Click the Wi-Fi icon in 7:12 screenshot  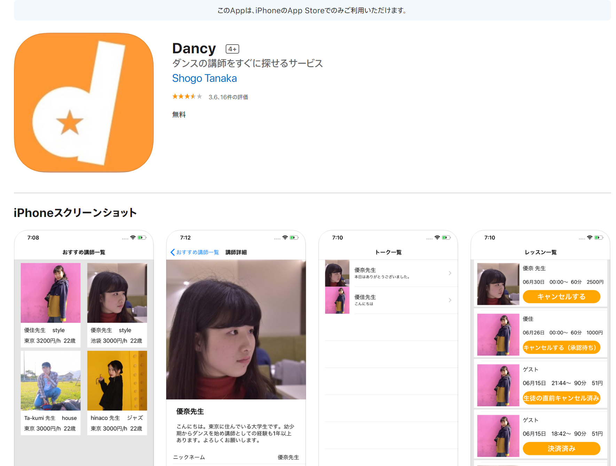[285, 238]
